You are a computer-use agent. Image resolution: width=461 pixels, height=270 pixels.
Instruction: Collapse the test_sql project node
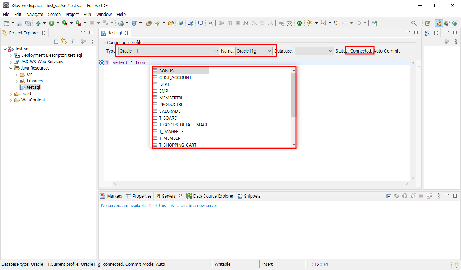click(x=5, y=49)
